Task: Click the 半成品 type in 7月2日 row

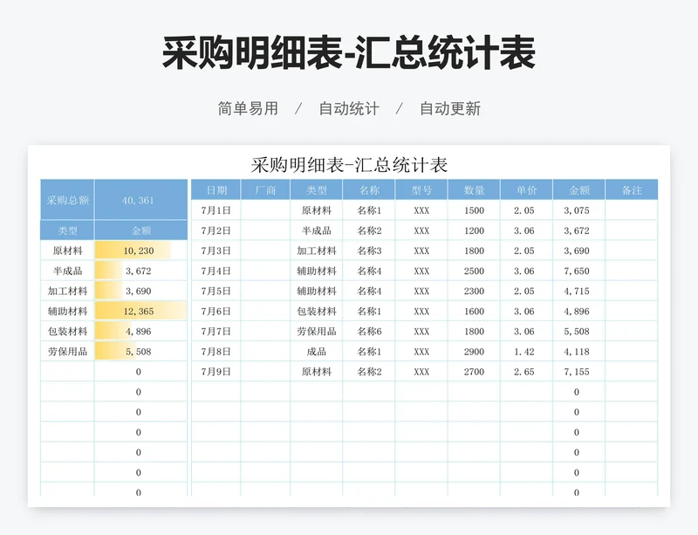Action: 317,230
